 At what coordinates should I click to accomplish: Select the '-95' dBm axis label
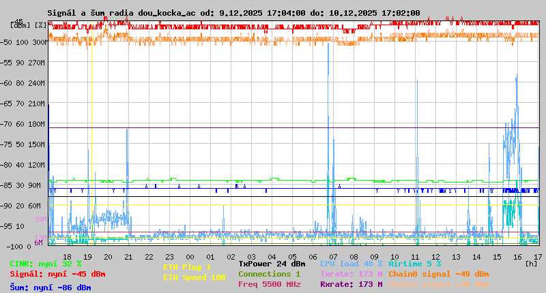[x=8, y=227]
